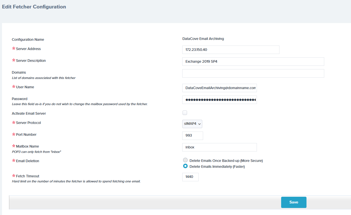Click the Server Address input field
351x215 pixels.
(231, 50)
